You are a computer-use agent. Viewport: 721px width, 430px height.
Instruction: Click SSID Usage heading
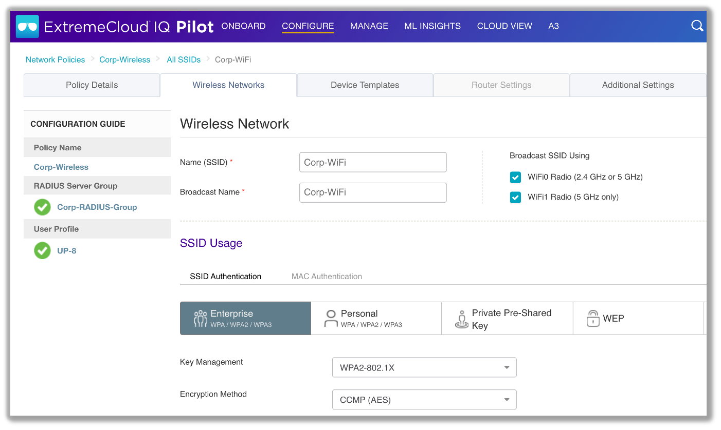[x=211, y=243]
